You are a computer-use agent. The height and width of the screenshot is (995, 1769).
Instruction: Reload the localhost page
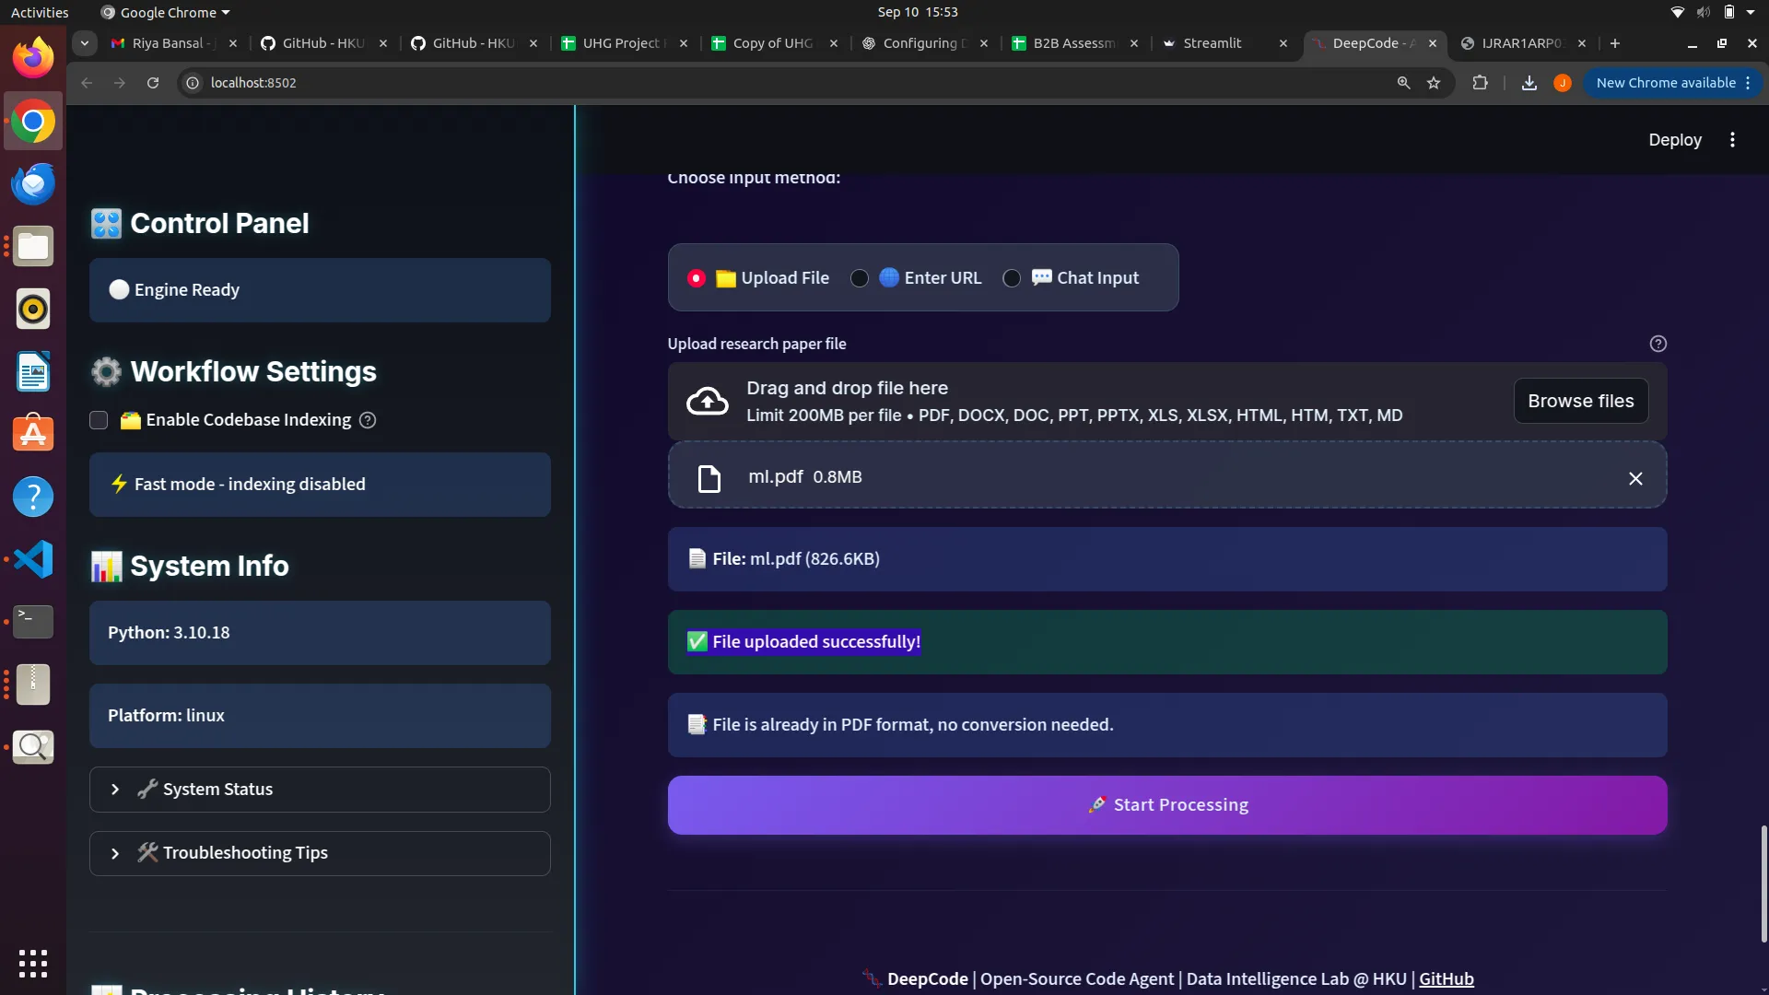pyautogui.click(x=153, y=83)
